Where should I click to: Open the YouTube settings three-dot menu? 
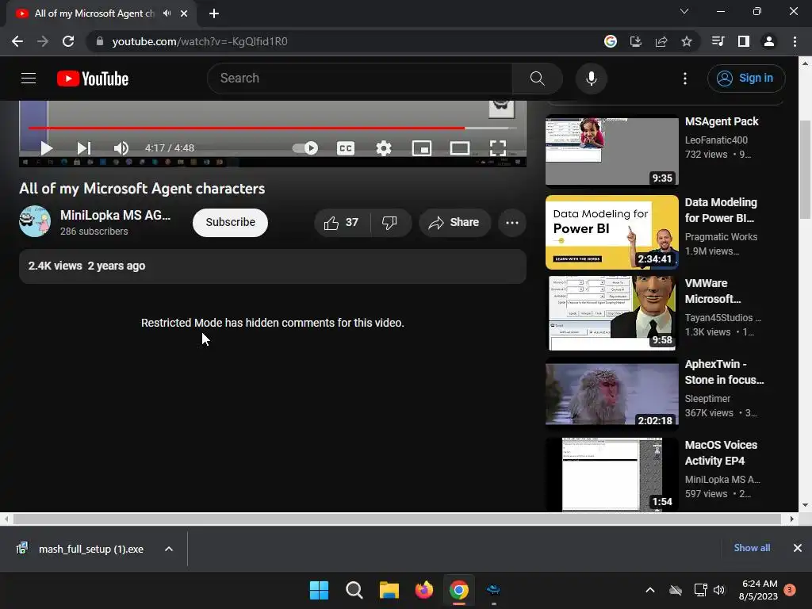tap(684, 79)
